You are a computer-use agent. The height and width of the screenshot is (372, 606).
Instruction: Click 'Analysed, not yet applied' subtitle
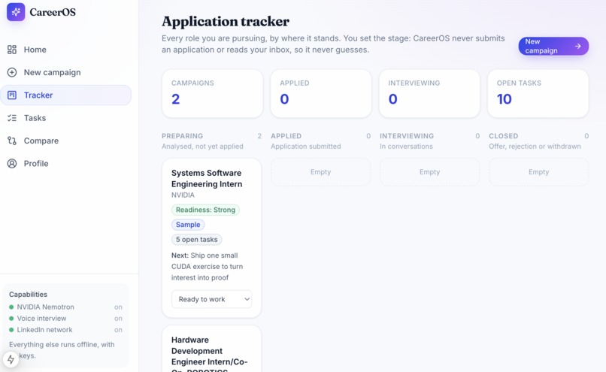coord(202,147)
